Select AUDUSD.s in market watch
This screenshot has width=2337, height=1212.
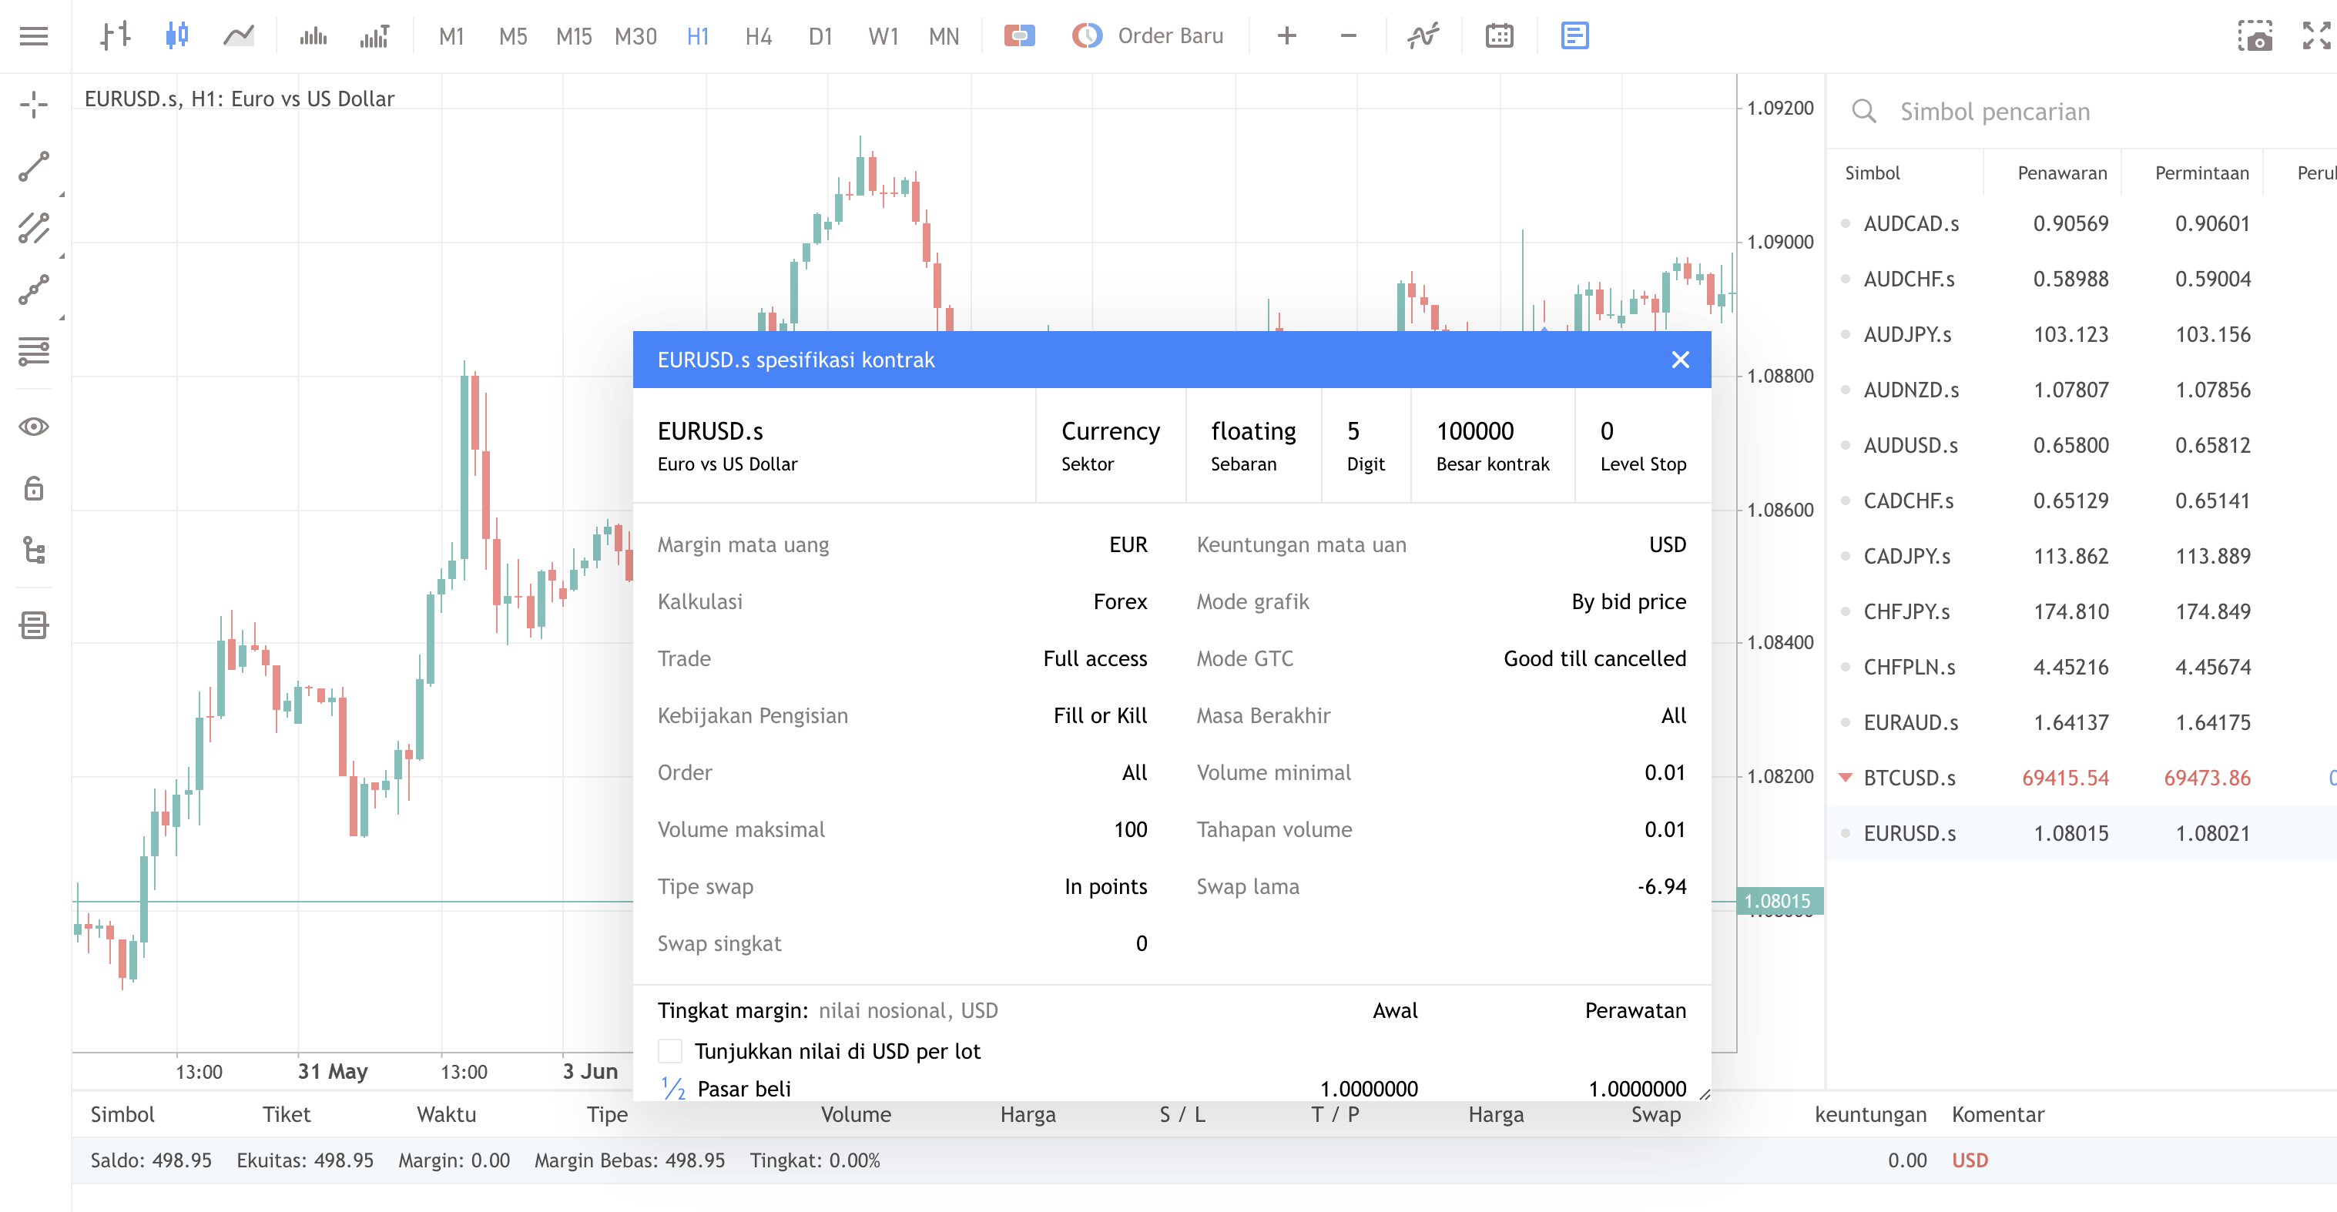(x=1910, y=444)
